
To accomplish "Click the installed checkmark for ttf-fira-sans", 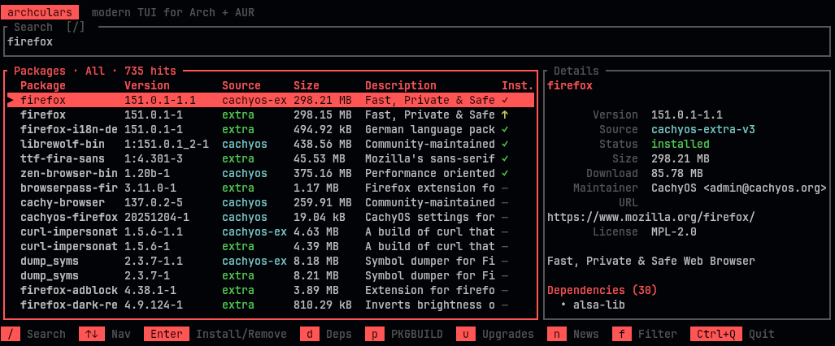I will (506, 158).
